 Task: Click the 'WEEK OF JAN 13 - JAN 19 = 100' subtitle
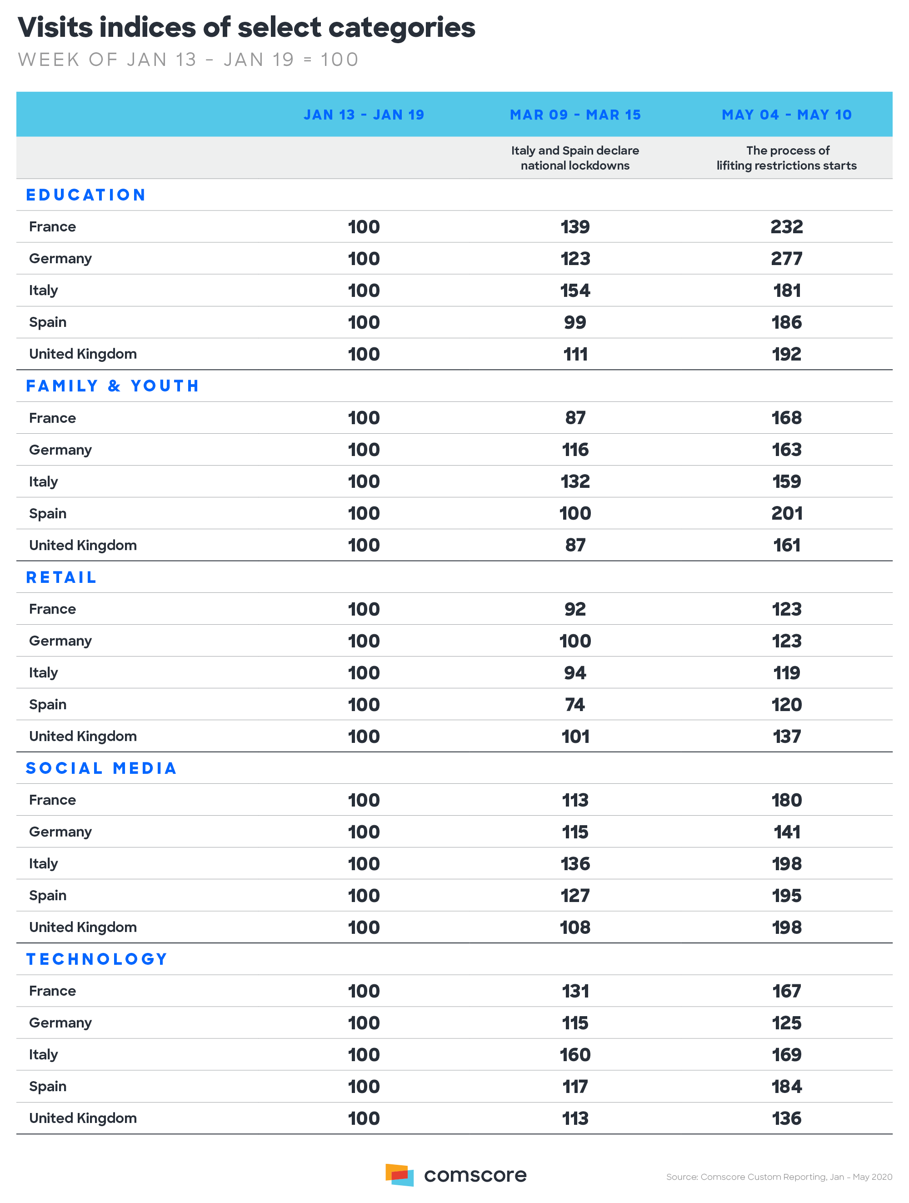pos(188,59)
